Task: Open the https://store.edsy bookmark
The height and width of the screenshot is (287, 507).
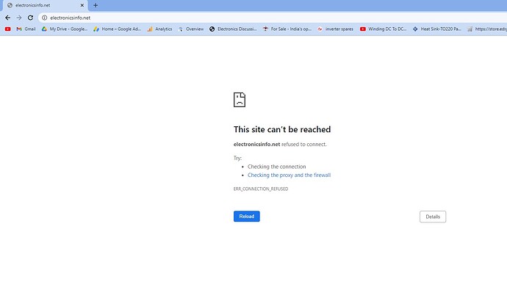Action: point(487,29)
